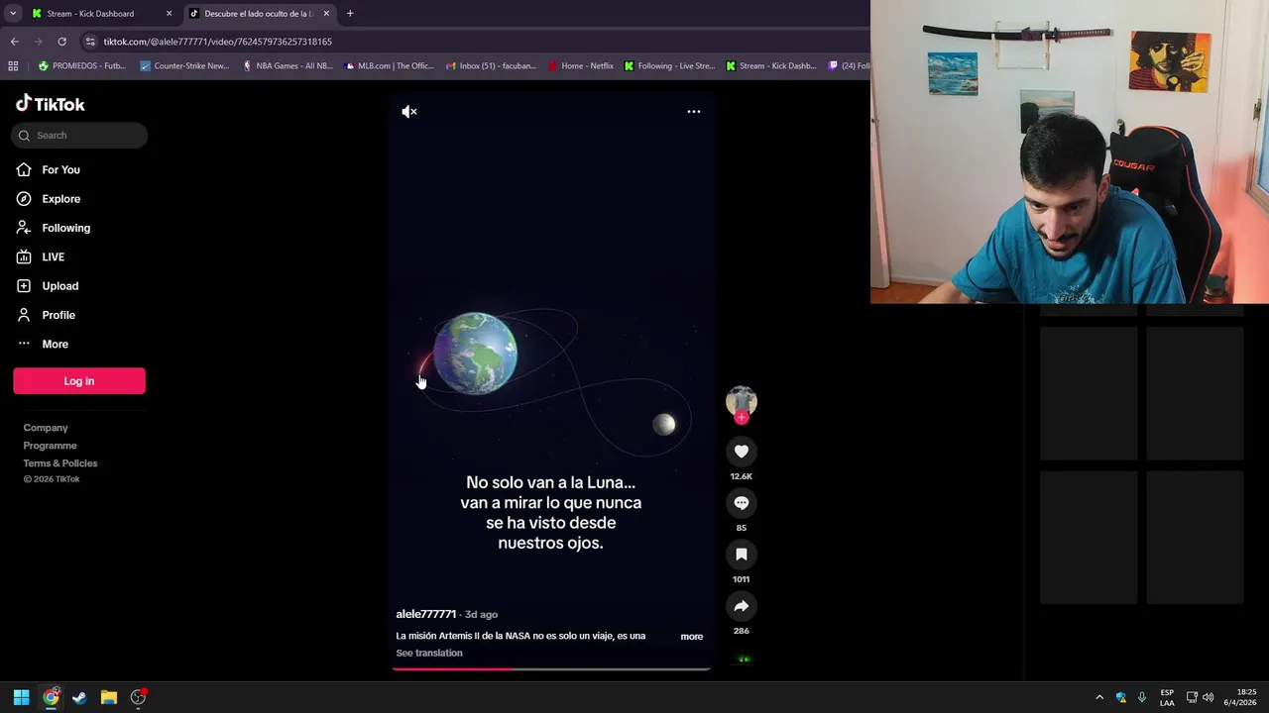Follow creator via red plus badge
The height and width of the screenshot is (713, 1269).
click(742, 417)
